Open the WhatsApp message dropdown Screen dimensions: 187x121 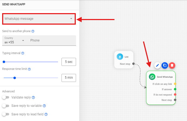(x=39, y=19)
